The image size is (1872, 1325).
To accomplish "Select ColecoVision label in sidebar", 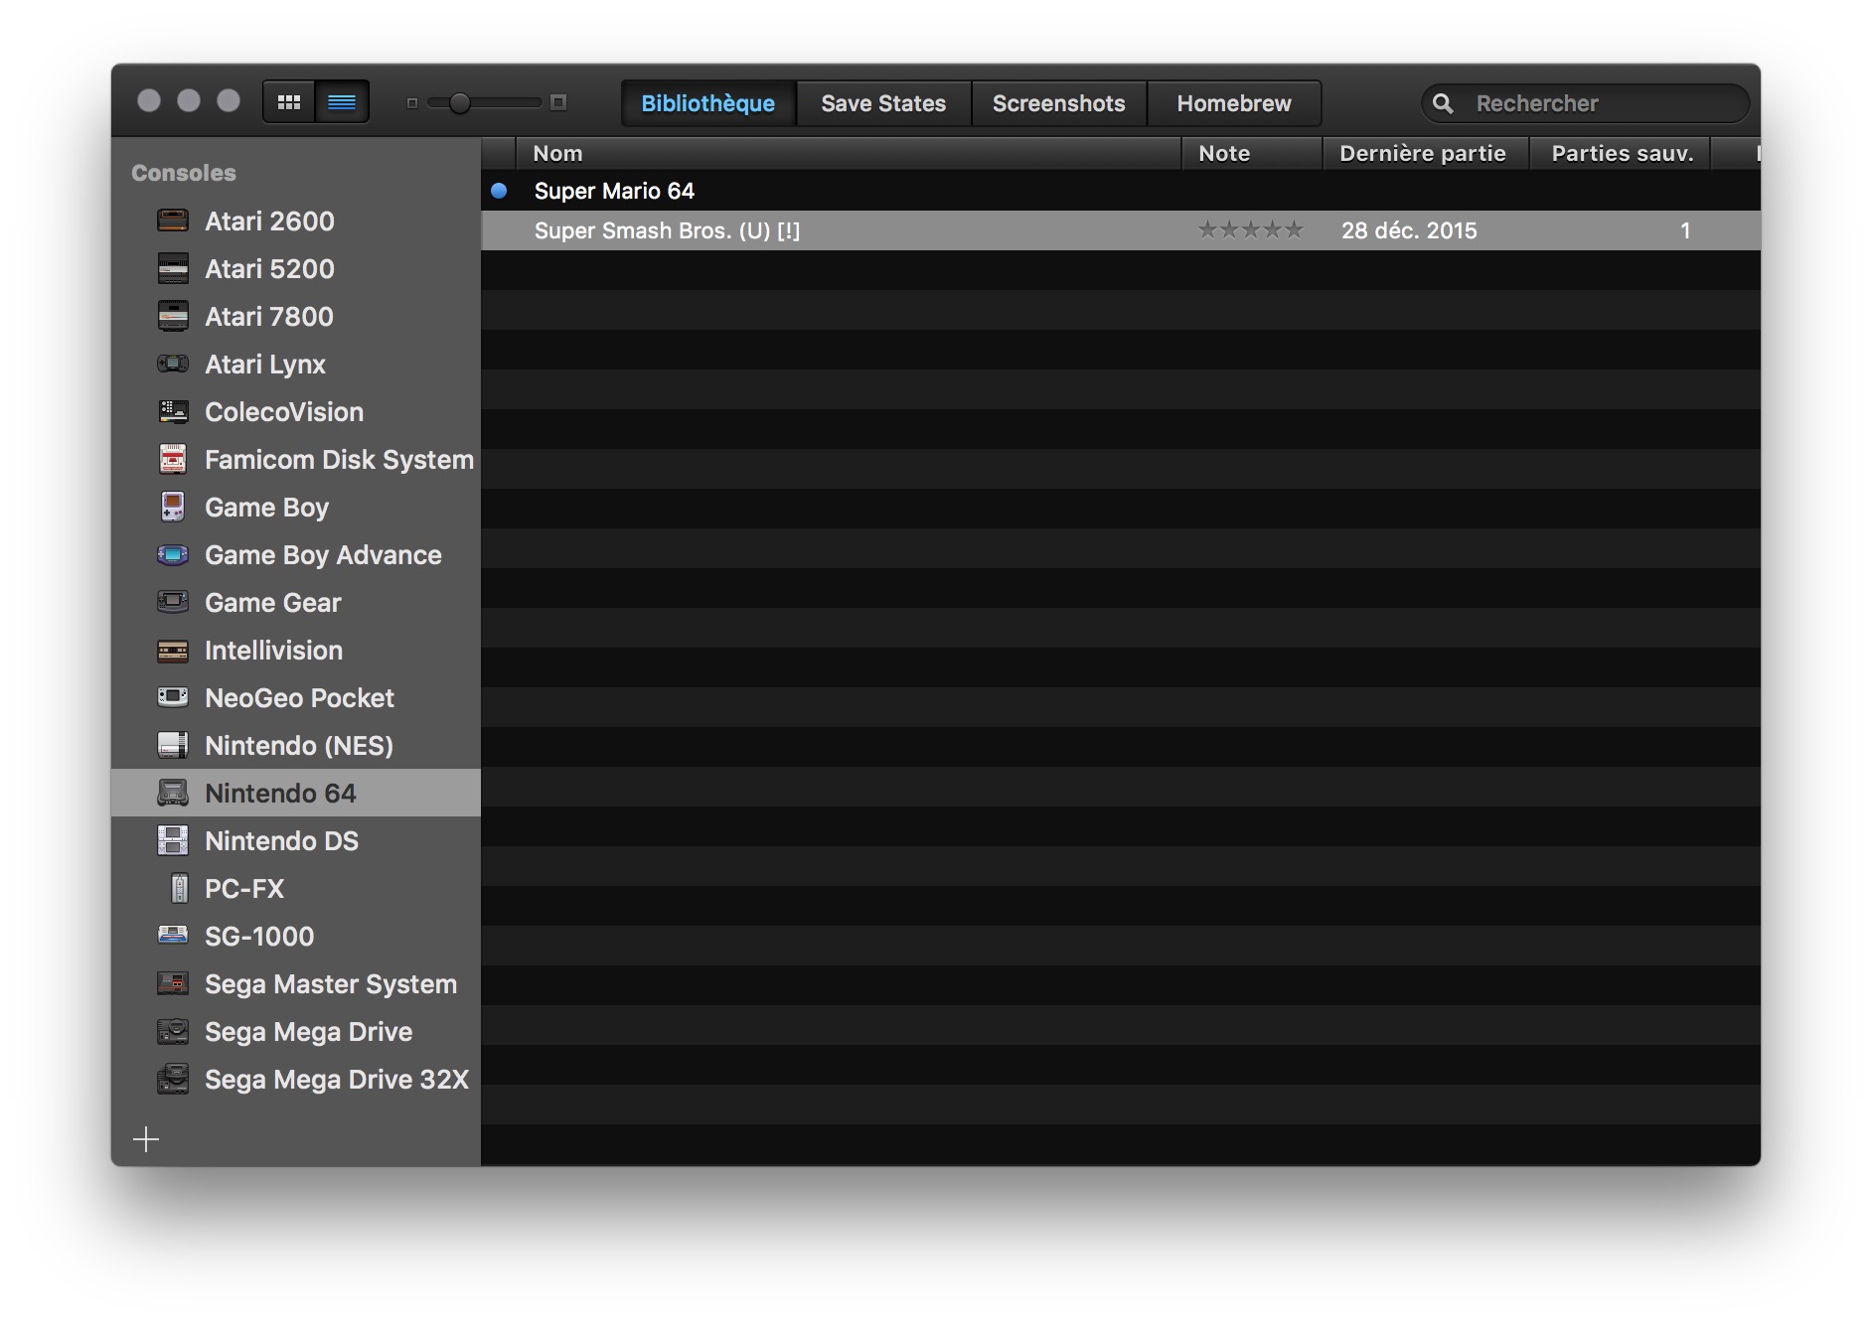I will 284,411.
